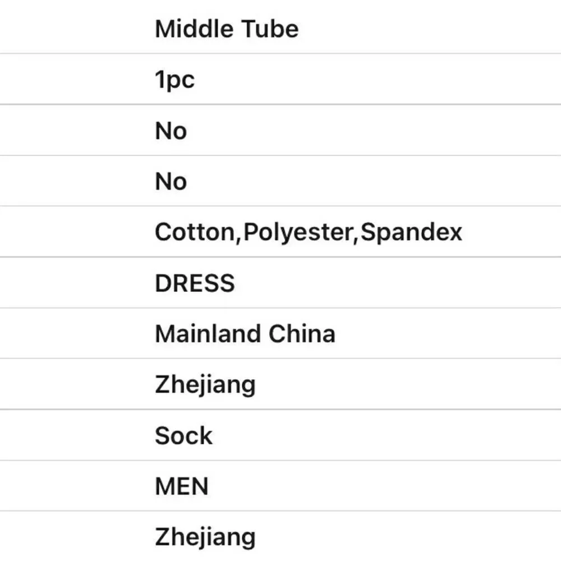Click the first No value
Screen dimensions: 561x561
tap(171, 131)
